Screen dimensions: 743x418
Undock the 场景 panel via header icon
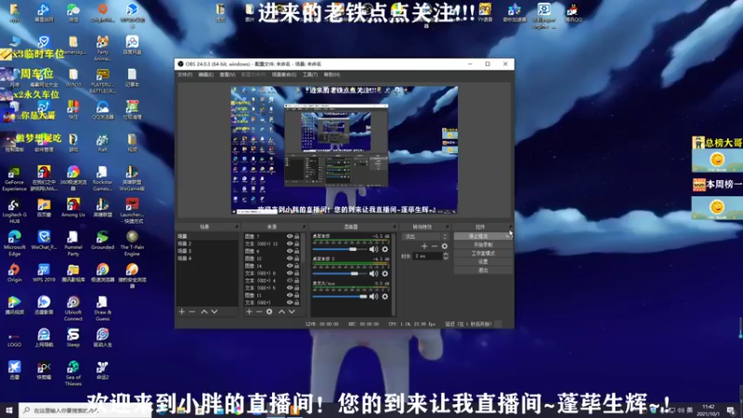[237, 227]
